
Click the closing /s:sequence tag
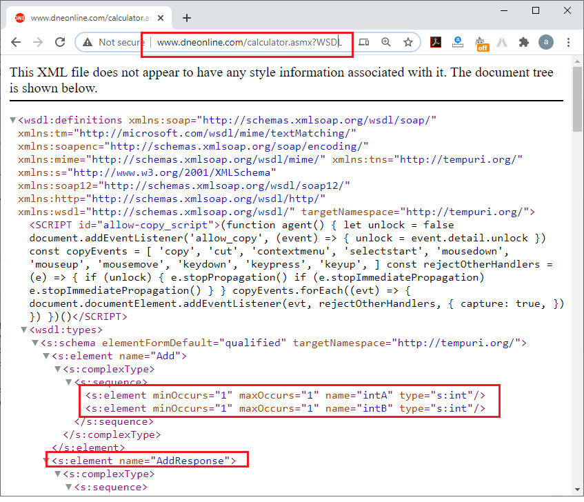[114, 421]
